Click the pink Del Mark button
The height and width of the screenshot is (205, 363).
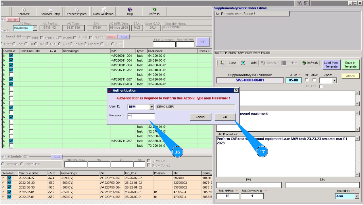pos(13,20)
